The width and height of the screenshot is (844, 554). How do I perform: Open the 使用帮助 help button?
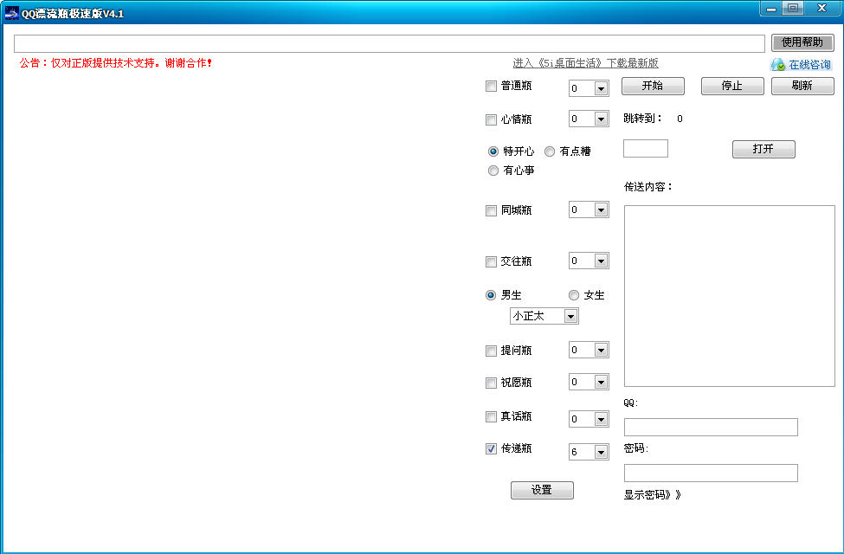point(802,42)
